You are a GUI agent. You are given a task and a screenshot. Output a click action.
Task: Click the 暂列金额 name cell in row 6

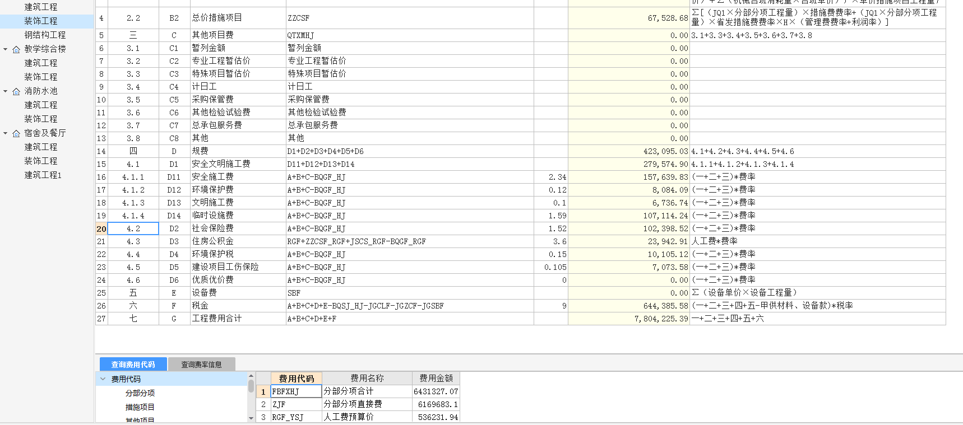pos(238,48)
